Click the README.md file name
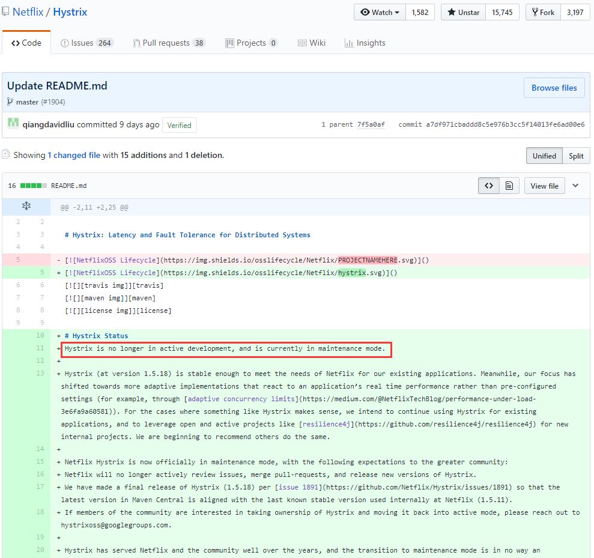The height and width of the screenshot is (558, 594). click(x=69, y=186)
